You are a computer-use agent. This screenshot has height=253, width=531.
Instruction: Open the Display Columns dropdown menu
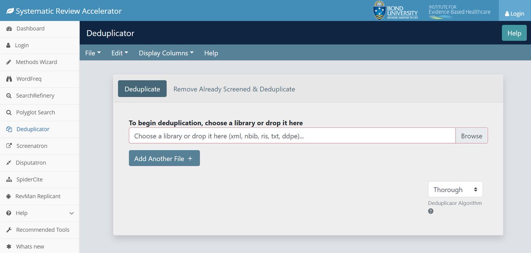pyautogui.click(x=166, y=53)
